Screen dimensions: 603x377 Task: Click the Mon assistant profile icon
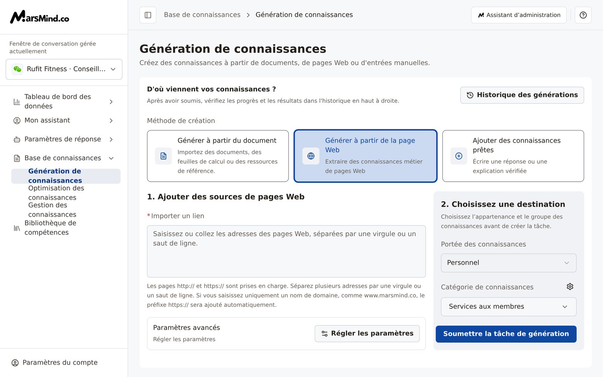pos(17,121)
